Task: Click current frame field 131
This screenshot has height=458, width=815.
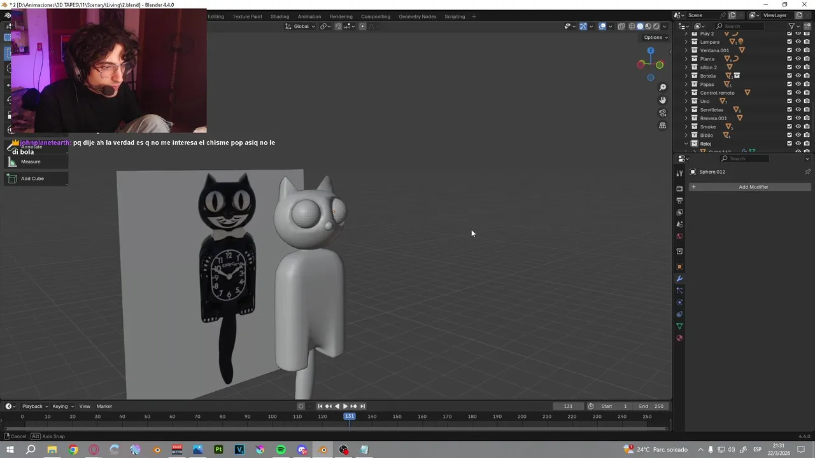Action: click(568, 406)
